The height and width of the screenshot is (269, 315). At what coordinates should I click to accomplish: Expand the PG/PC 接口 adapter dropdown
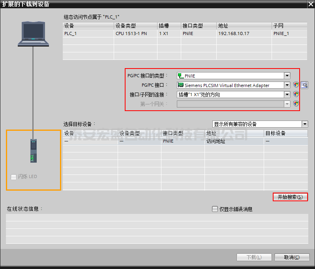click(287, 85)
